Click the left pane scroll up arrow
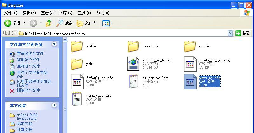This screenshot has height=133, width=254. [x=65, y=40]
